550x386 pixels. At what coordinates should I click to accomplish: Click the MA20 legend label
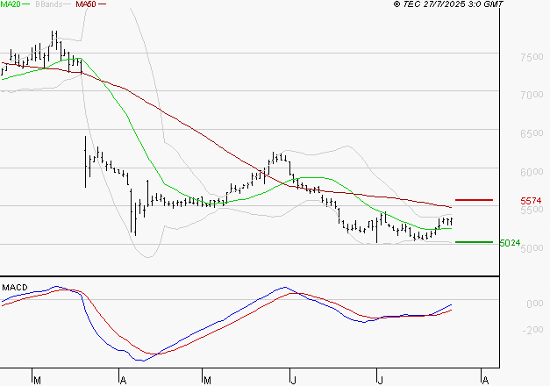click(11, 4)
